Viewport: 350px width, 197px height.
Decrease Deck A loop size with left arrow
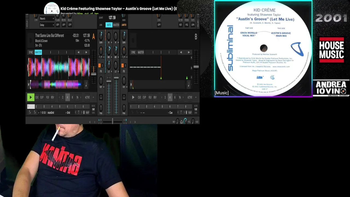pyautogui.click(x=59, y=97)
